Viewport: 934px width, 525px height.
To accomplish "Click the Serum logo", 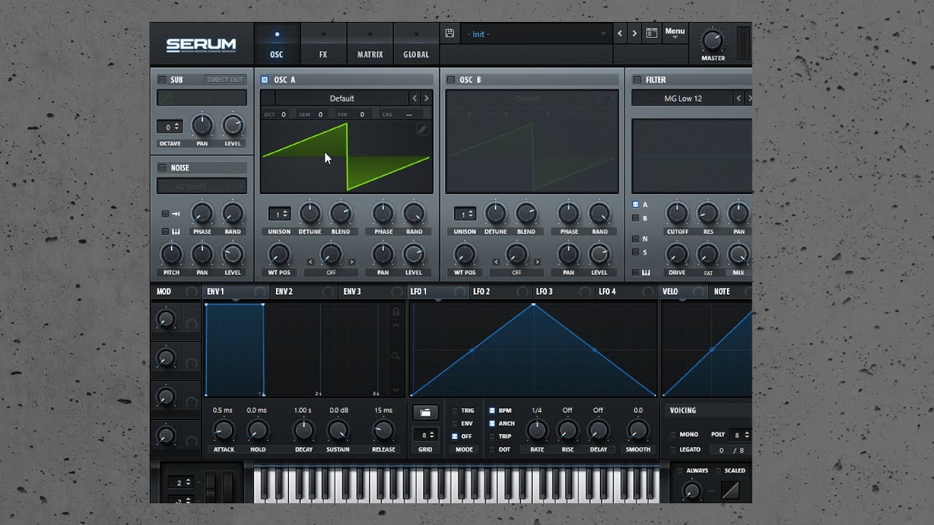I will click(x=201, y=44).
